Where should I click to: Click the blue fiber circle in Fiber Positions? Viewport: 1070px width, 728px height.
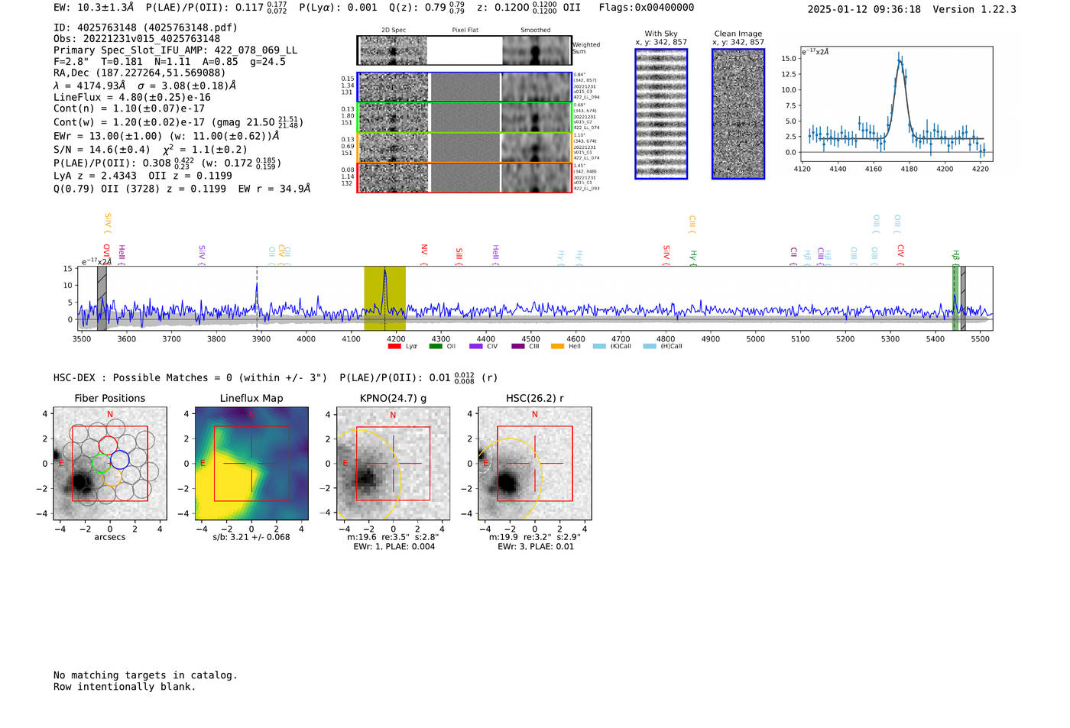[x=120, y=460]
